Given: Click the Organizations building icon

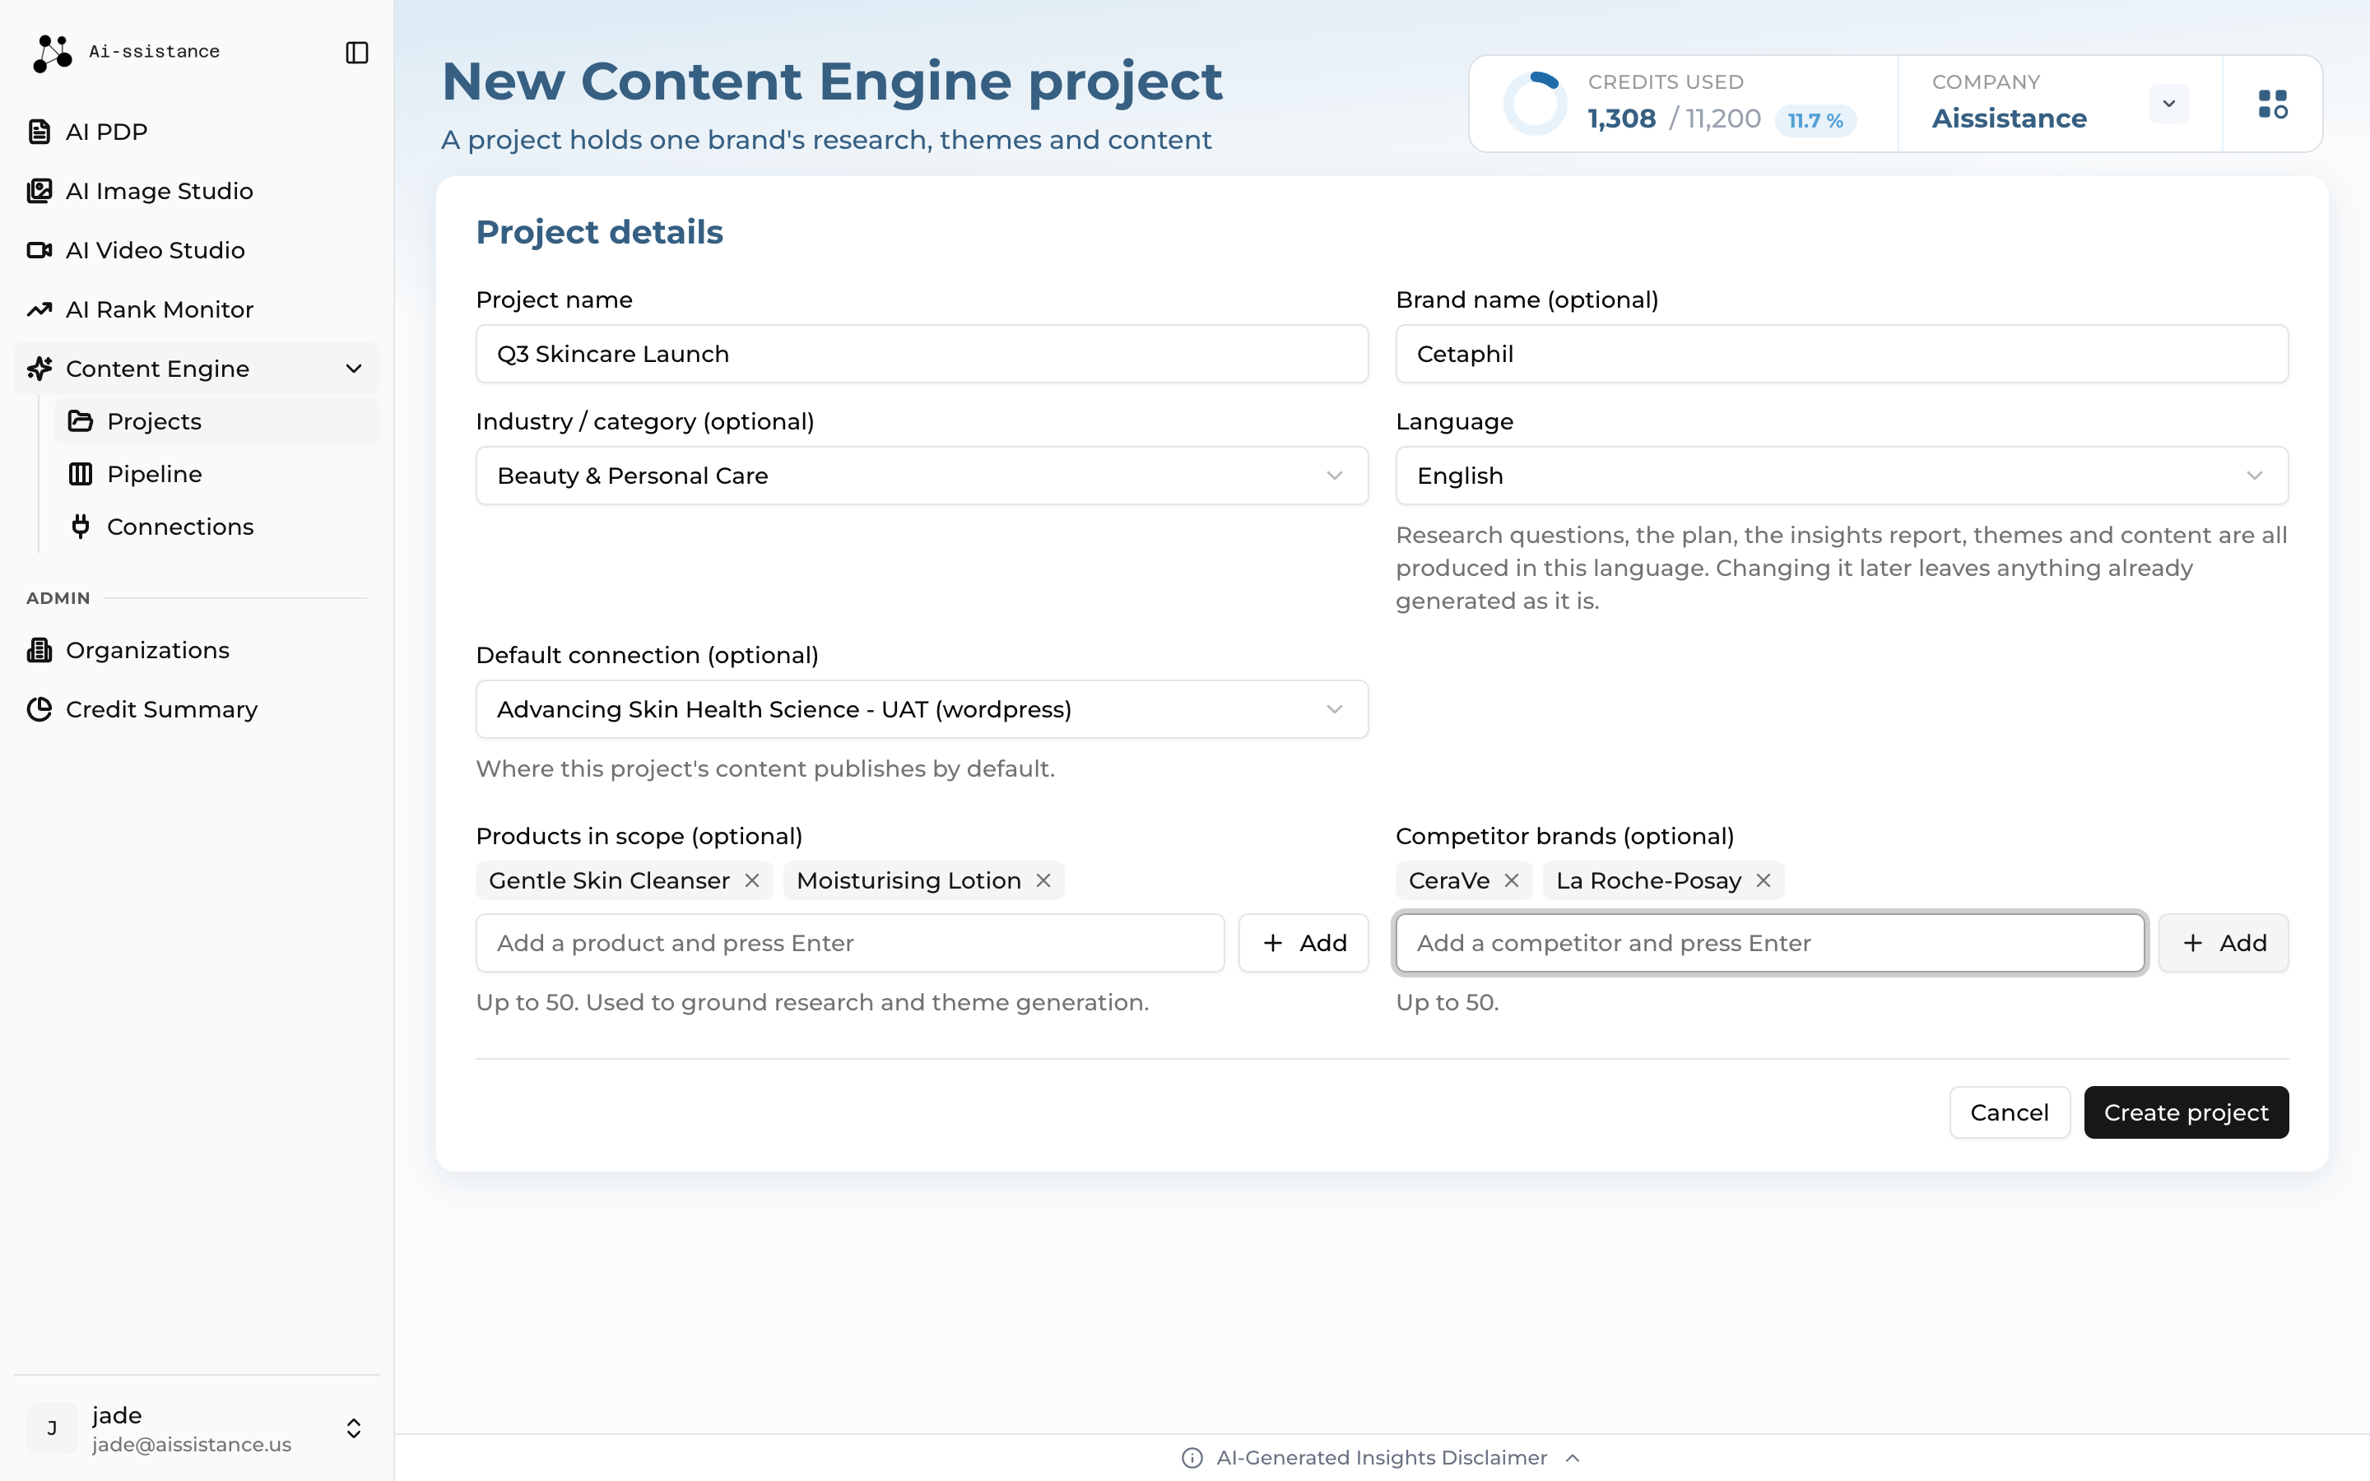Looking at the screenshot, I should pos(39,650).
